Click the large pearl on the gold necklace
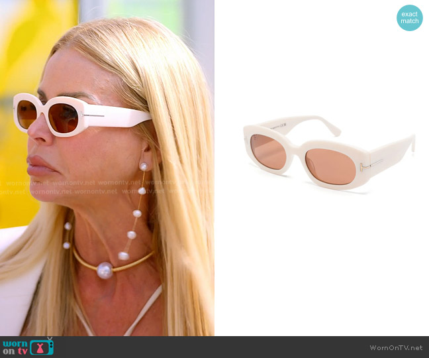This screenshot has width=429, height=358. [x=105, y=270]
